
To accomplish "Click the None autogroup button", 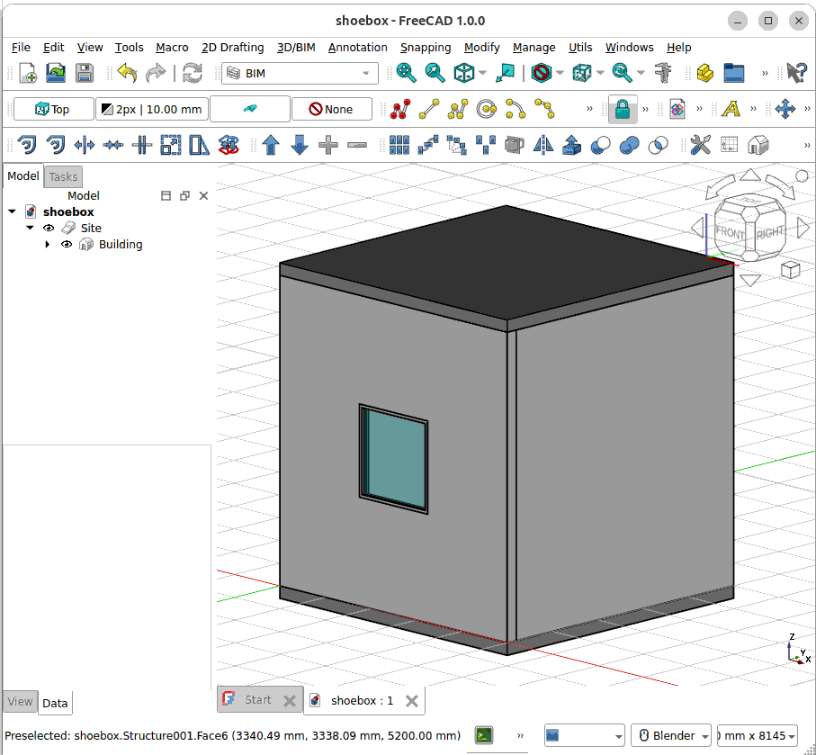I will tap(330, 110).
